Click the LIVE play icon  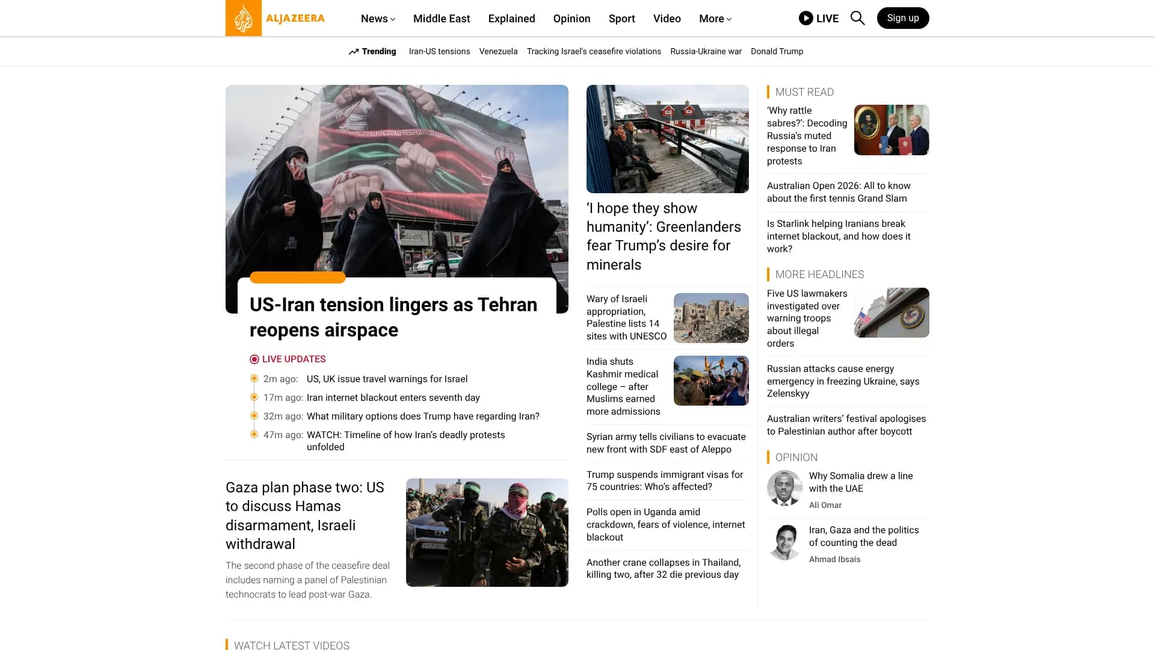point(805,18)
